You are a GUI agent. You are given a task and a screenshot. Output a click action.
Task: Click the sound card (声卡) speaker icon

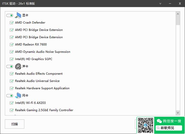coord(18,66)
